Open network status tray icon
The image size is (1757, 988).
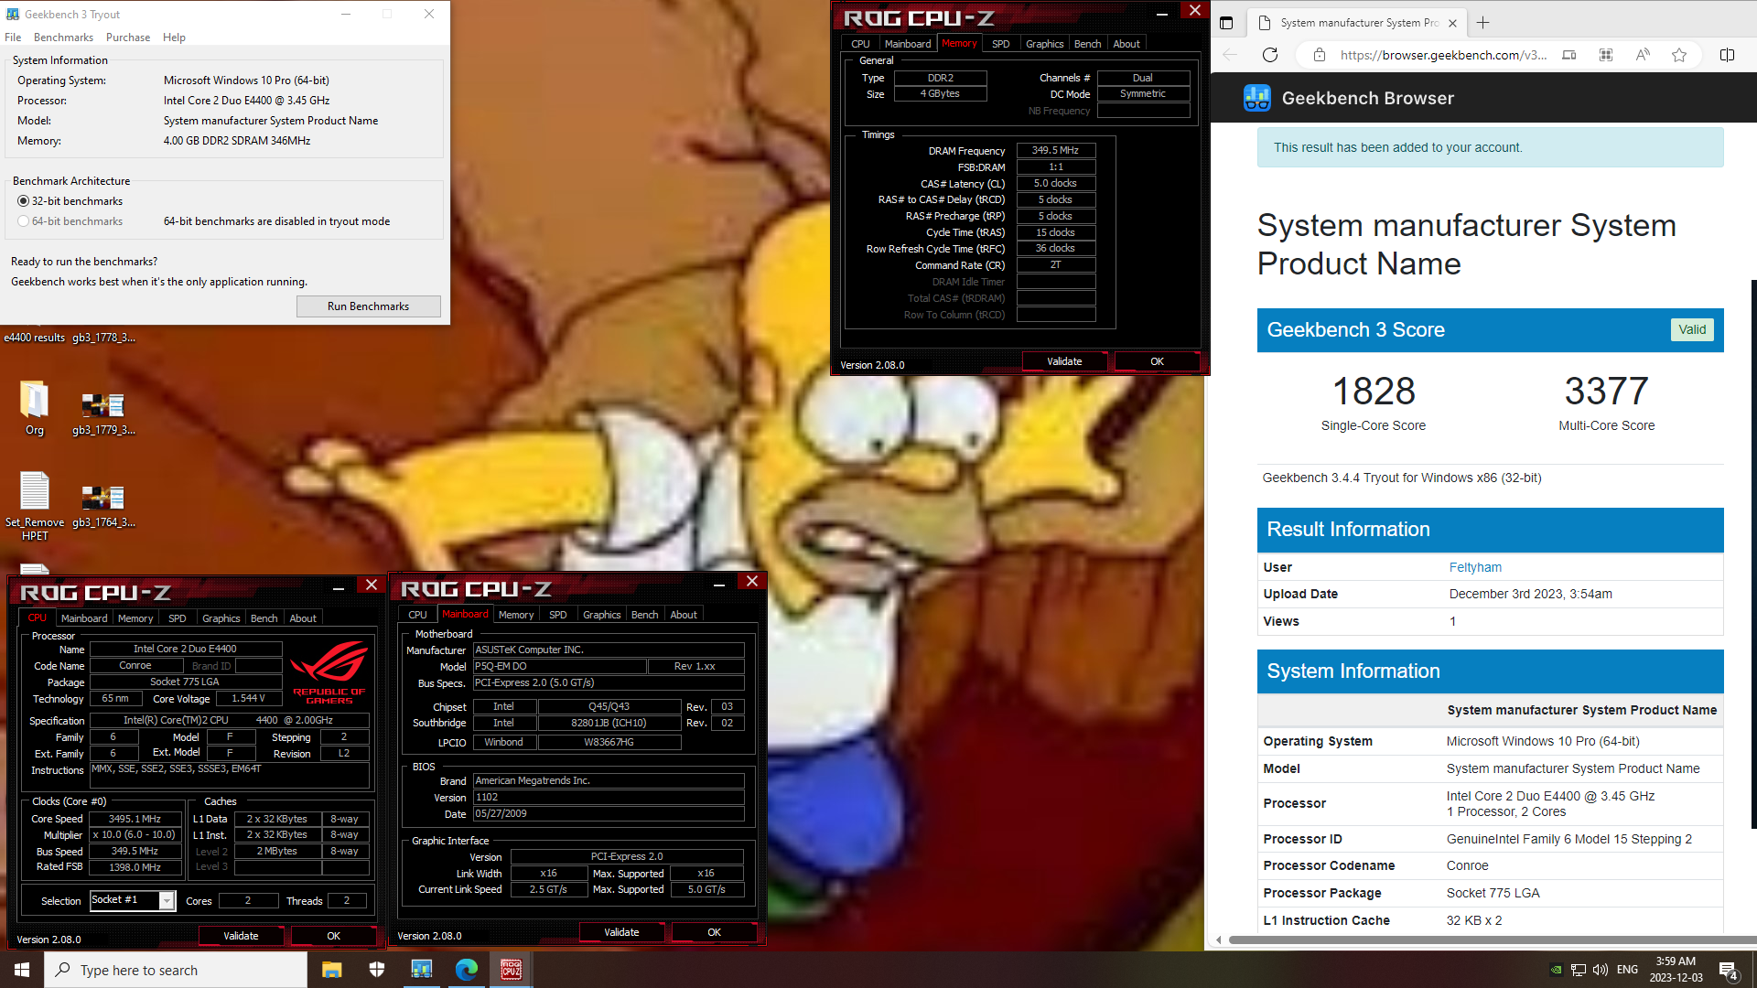tap(1578, 970)
